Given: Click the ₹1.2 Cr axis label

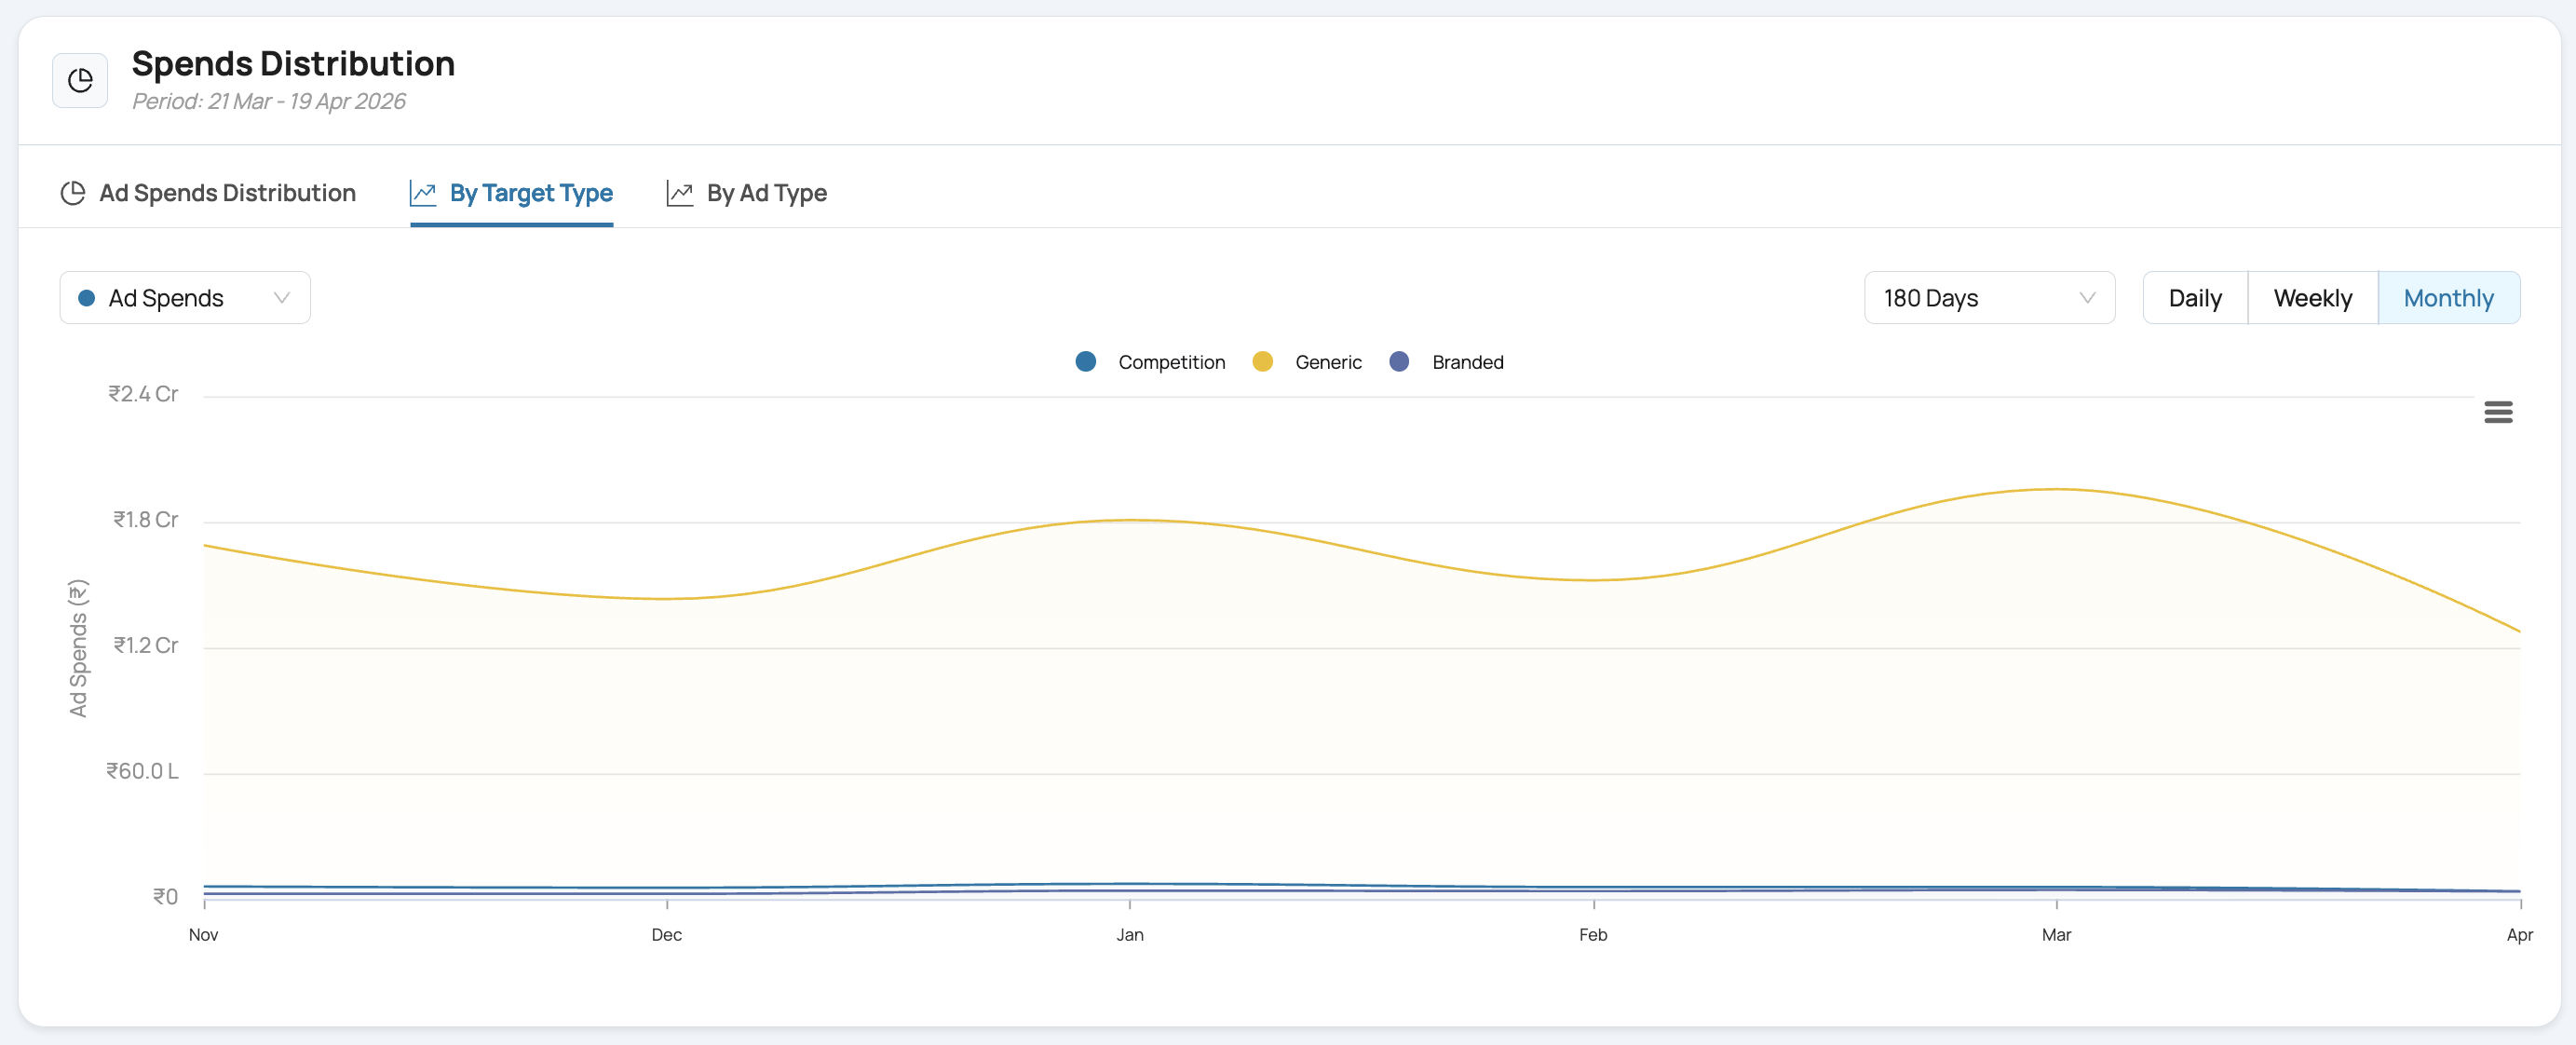Looking at the screenshot, I should 145,646.
